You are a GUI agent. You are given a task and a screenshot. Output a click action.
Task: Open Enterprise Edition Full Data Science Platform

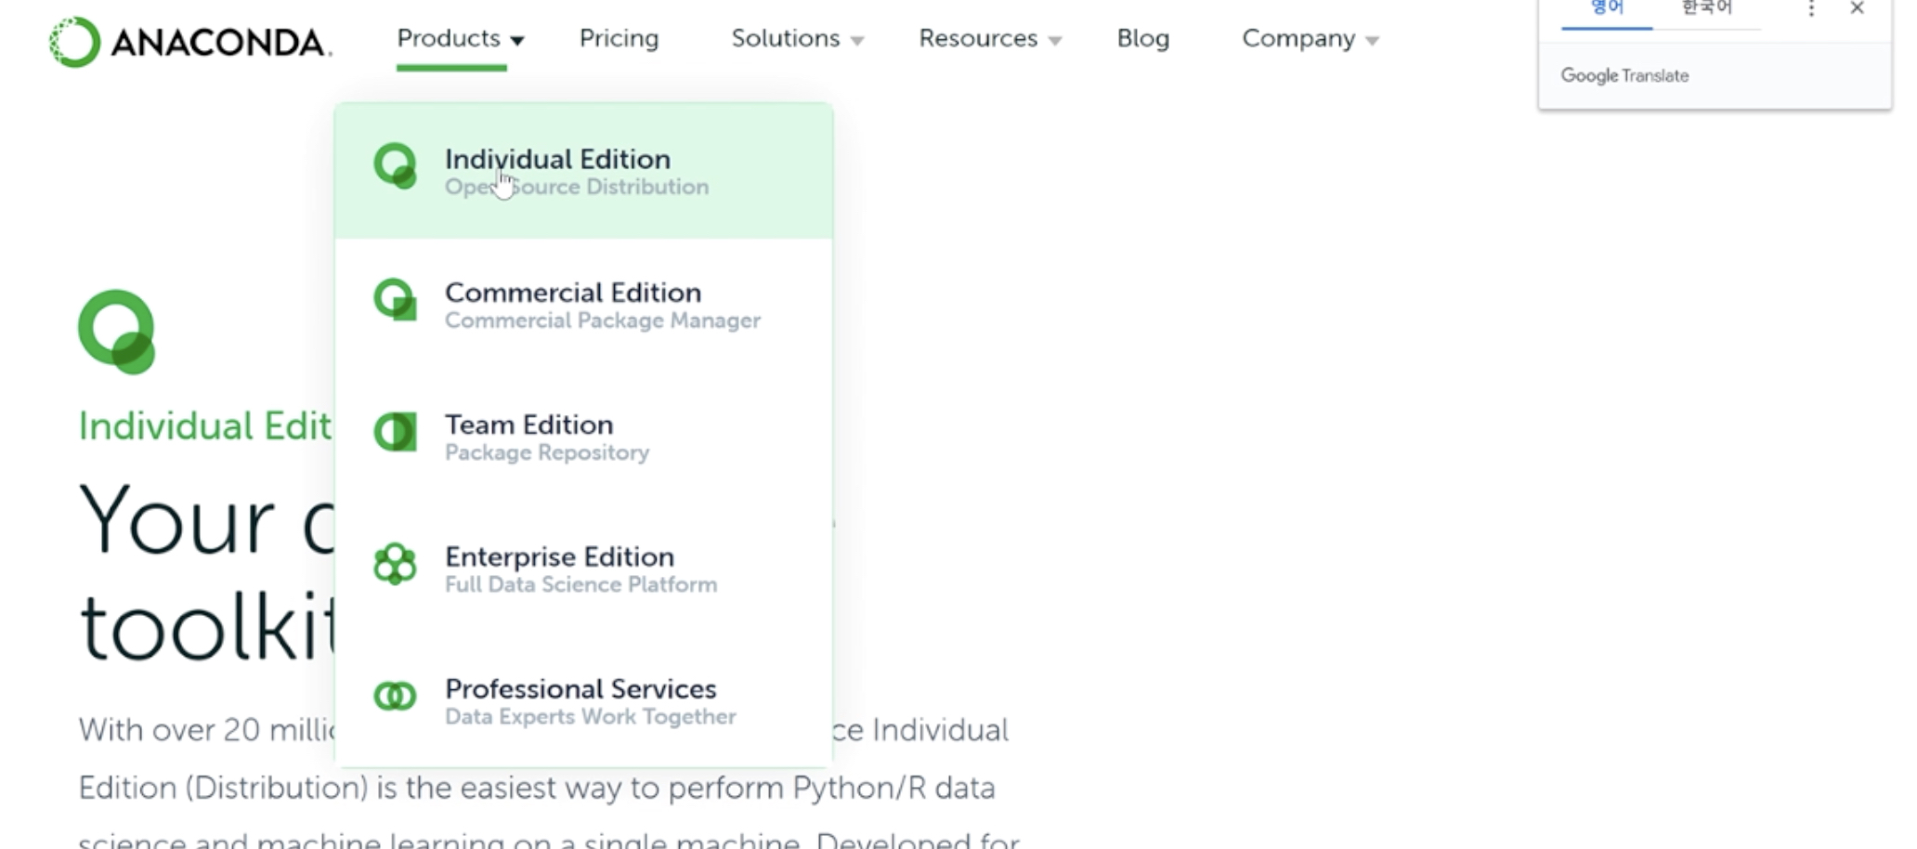coord(580,568)
